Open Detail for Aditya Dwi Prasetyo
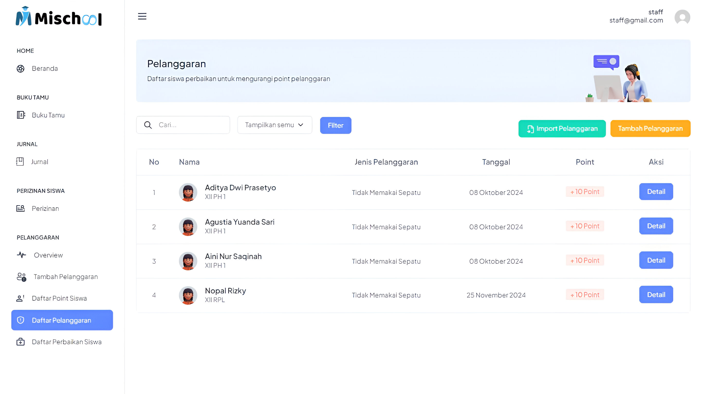Viewport: 702px width, 394px height. 656,192
